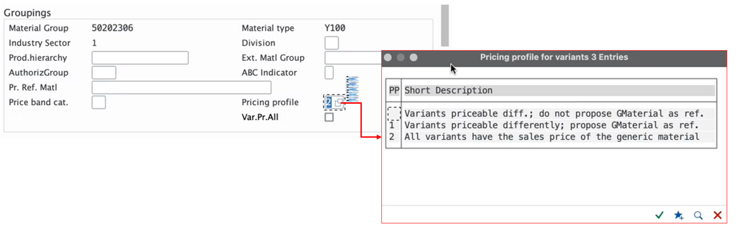739x231 pixels.
Task: Select the blank PP entry checkbox cell
Action: coord(394,113)
